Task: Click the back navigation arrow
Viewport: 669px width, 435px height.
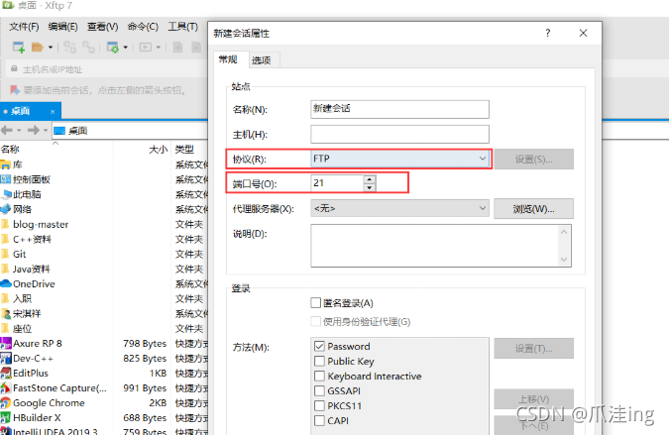Action: click(x=7, y=130)
